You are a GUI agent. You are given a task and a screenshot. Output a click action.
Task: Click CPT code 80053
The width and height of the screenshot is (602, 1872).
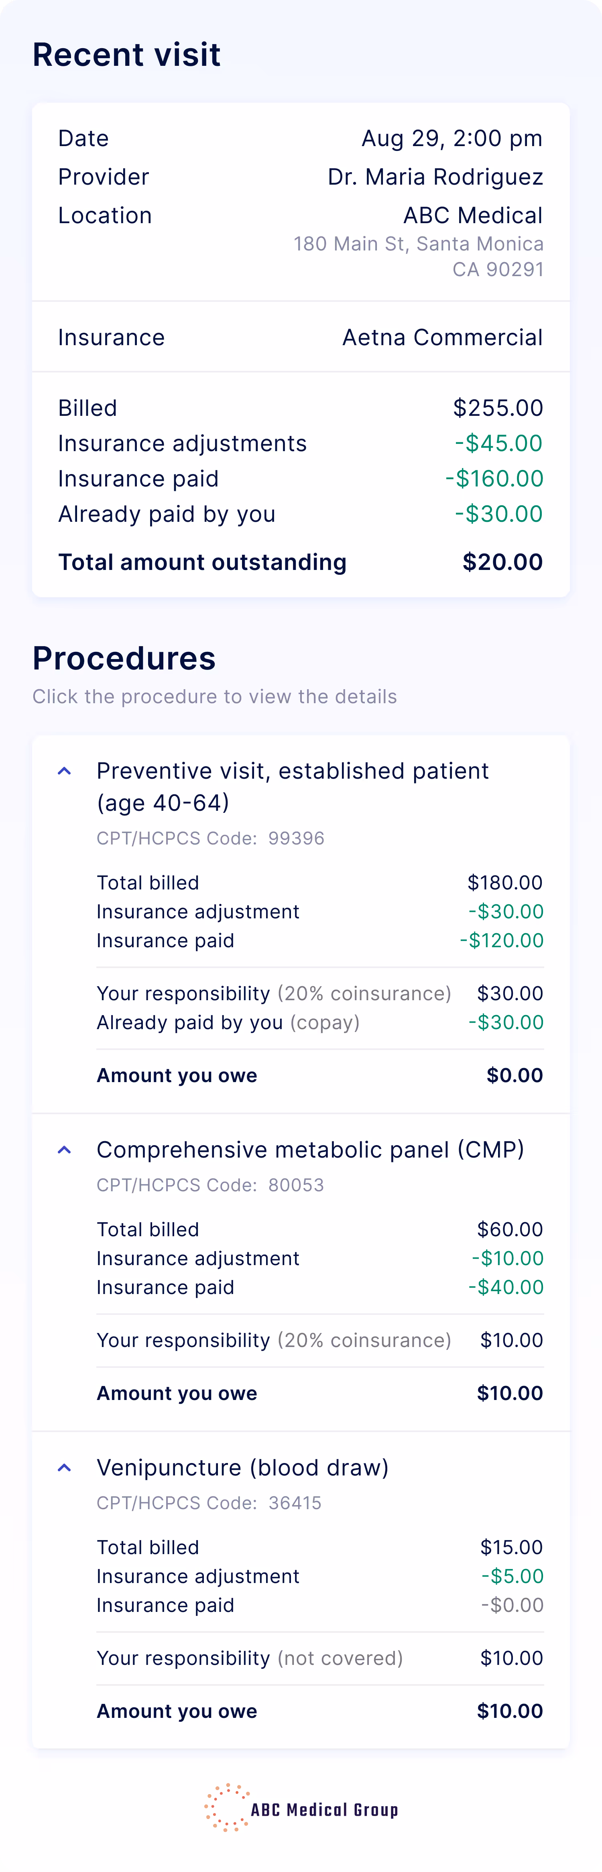(x=296, y=1185)
